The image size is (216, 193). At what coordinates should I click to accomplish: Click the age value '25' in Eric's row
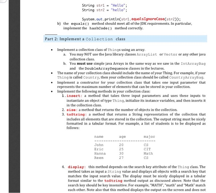(121, 149)
